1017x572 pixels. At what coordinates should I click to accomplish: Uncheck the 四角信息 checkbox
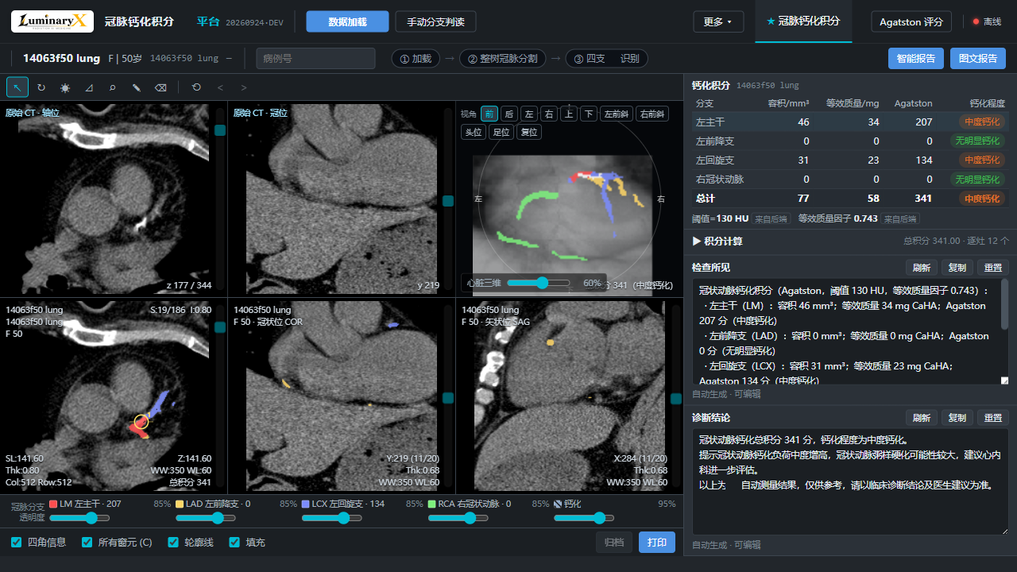coord(17,543)
